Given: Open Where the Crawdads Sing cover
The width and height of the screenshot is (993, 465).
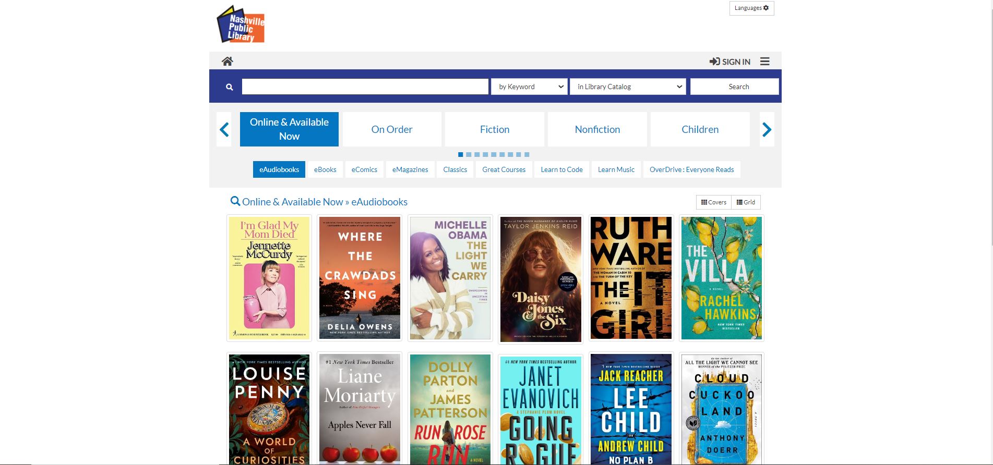Looking at the screenshot, I should 360,278.
